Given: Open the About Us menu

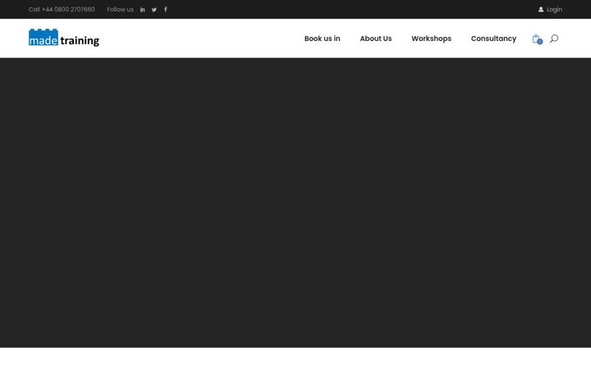Looking at the screenshot, I should pyautogui.click(x=376, y=39).
